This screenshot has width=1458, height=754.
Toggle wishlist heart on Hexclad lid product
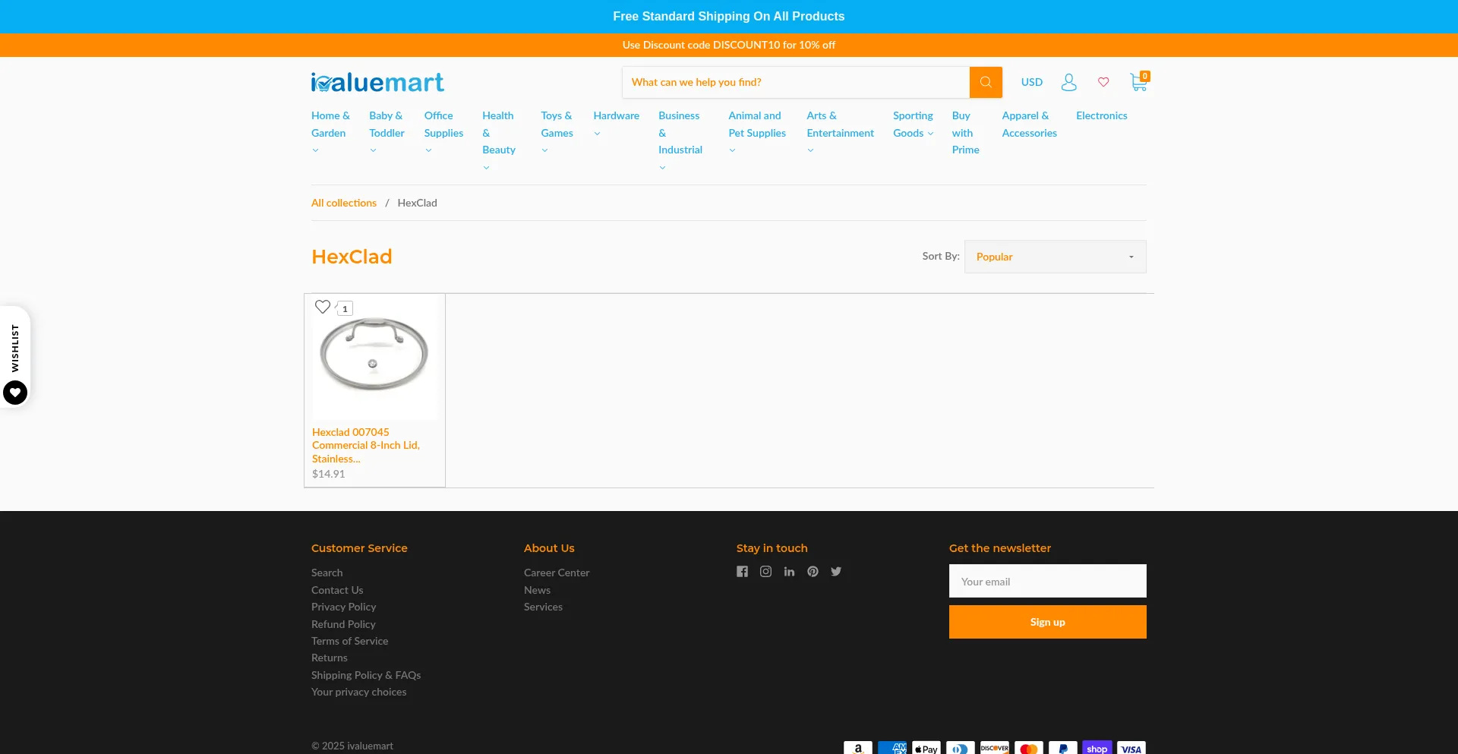323,307
